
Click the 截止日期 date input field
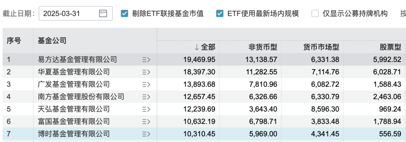pyautogui.click(x=76, y=14)
